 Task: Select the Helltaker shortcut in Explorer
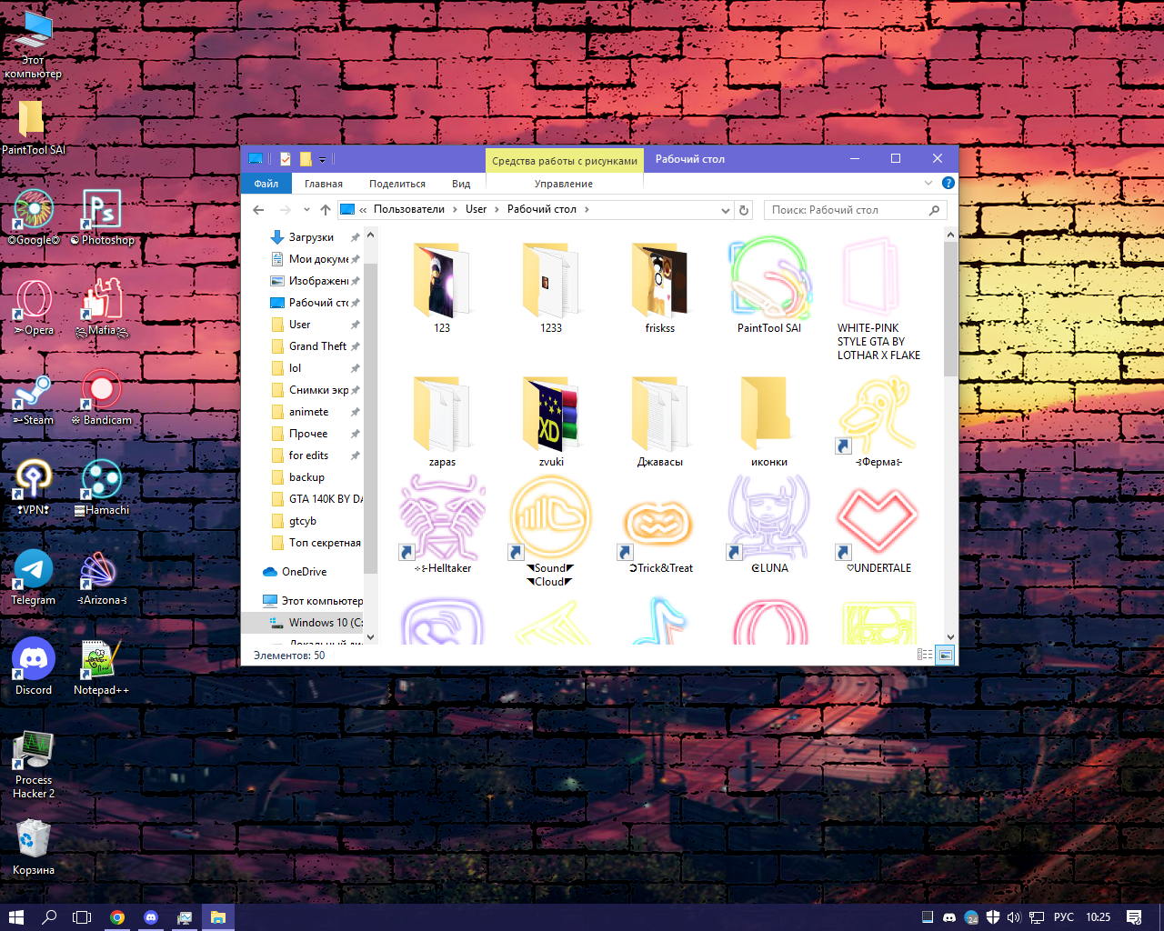[442, 525]
